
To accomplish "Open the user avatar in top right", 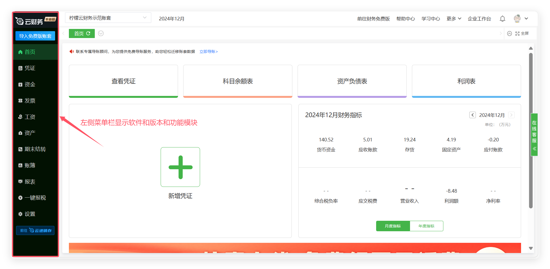I will (x=517, y=19).
